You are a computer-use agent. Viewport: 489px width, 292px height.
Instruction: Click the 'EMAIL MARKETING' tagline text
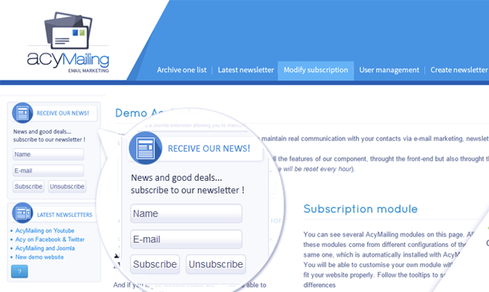(89, 71)
